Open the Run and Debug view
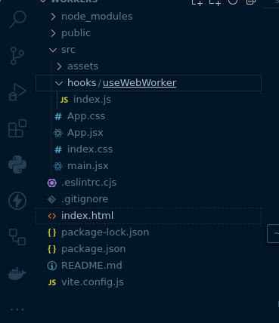 tap(17, 92)
